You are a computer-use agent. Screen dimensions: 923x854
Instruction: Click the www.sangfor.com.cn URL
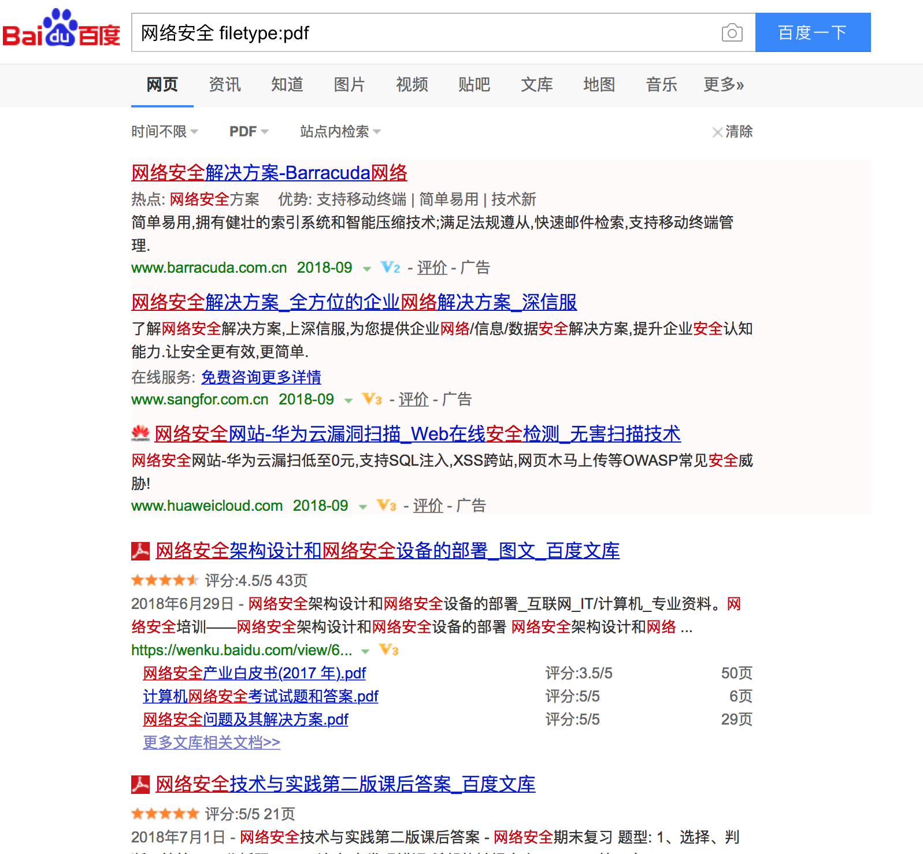(x=200, y=399)
